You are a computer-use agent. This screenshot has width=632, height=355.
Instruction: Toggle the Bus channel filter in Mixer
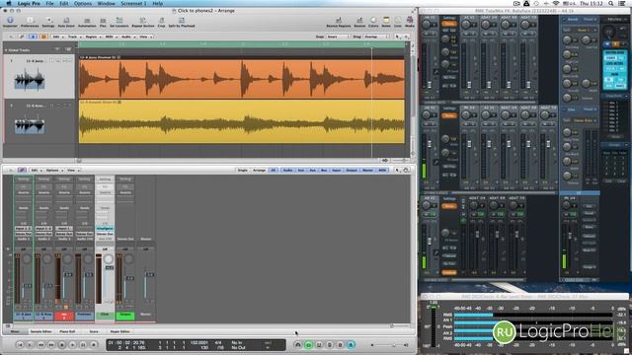[x=324, y=171]
